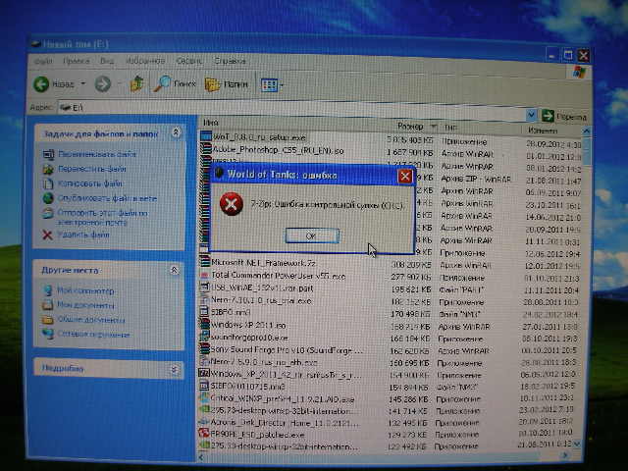
Task: Select Total Commander PowerUser v55.exe
Action: click(x=279, y=276)
